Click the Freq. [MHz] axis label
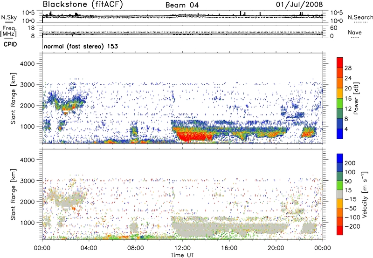Screen dimensions: 373x258 click(8, 32)
